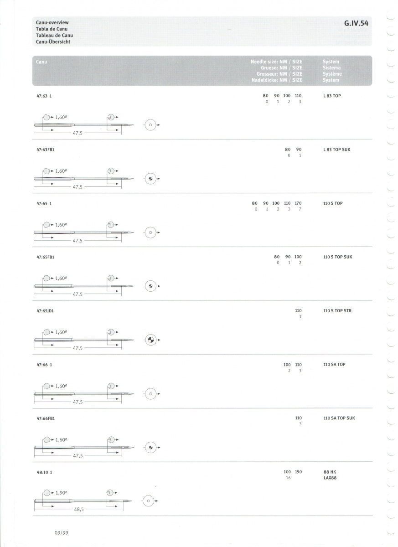Click the point symbol for 47:65FB1
Image resolution: width=398 pixels, height=547 pixels.
click(150, 286)
